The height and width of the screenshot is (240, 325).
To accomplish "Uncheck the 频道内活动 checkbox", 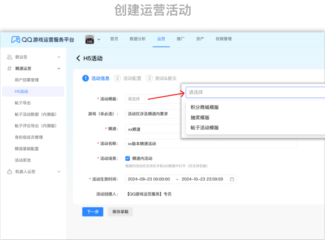I will 128,158.
